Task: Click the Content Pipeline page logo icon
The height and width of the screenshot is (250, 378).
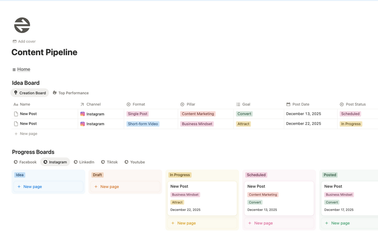Action: coord(22,25)
